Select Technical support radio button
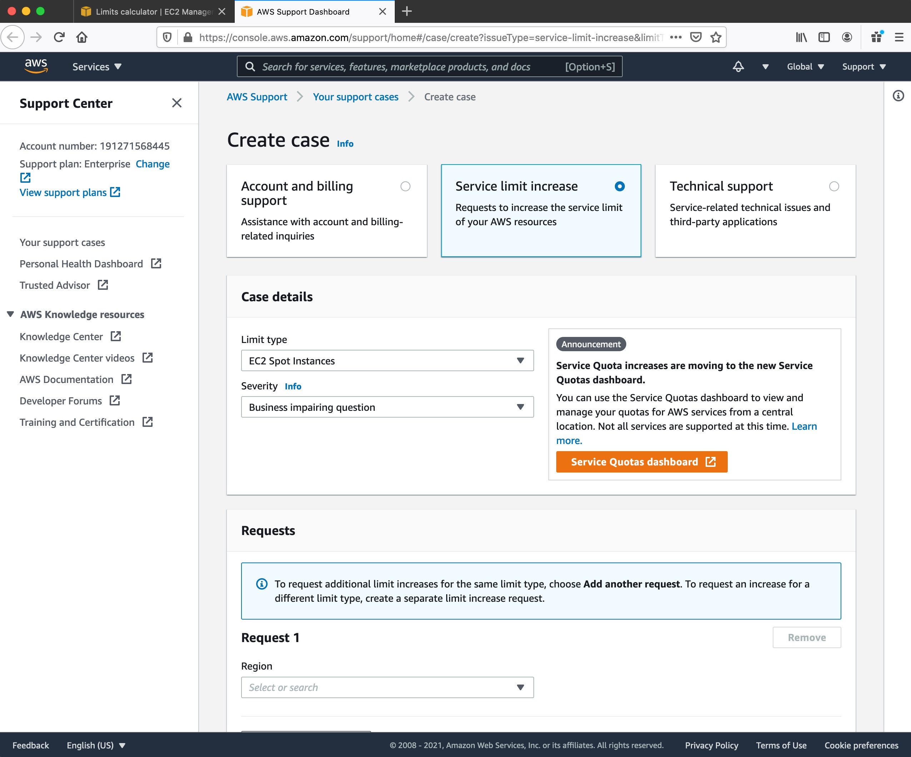The image size is (911, 757). 834,186
